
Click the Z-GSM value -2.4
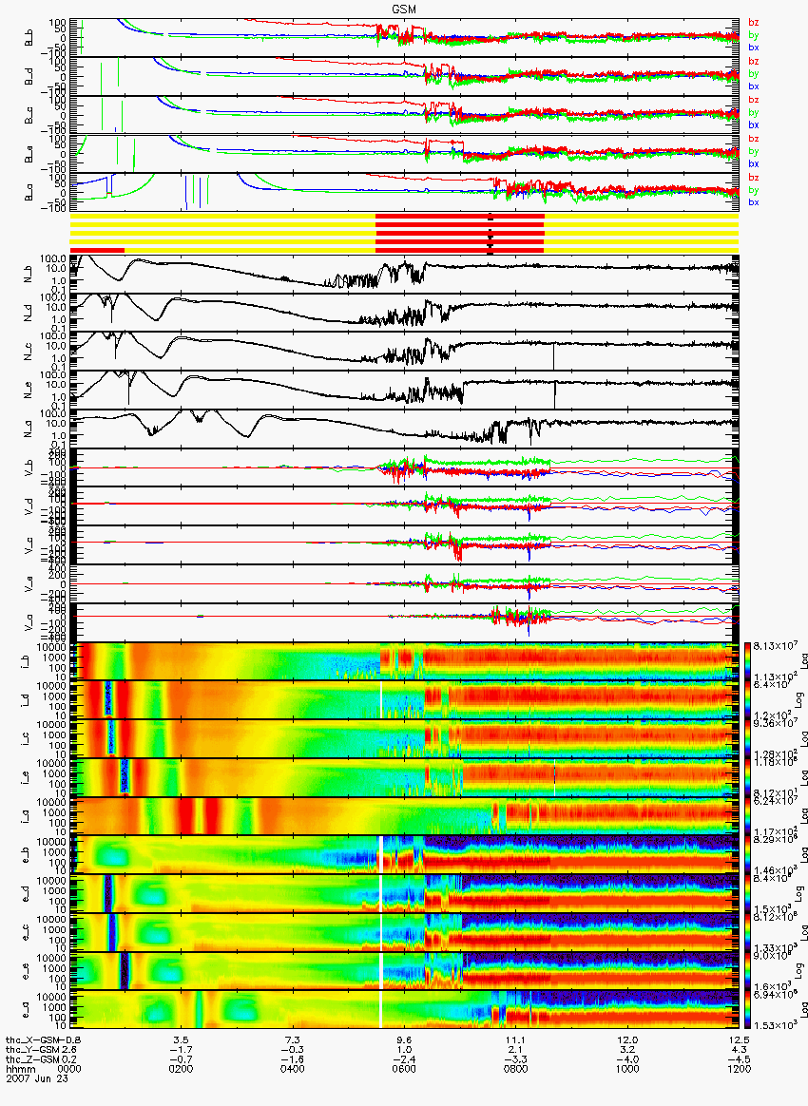tap(404, 1059)
